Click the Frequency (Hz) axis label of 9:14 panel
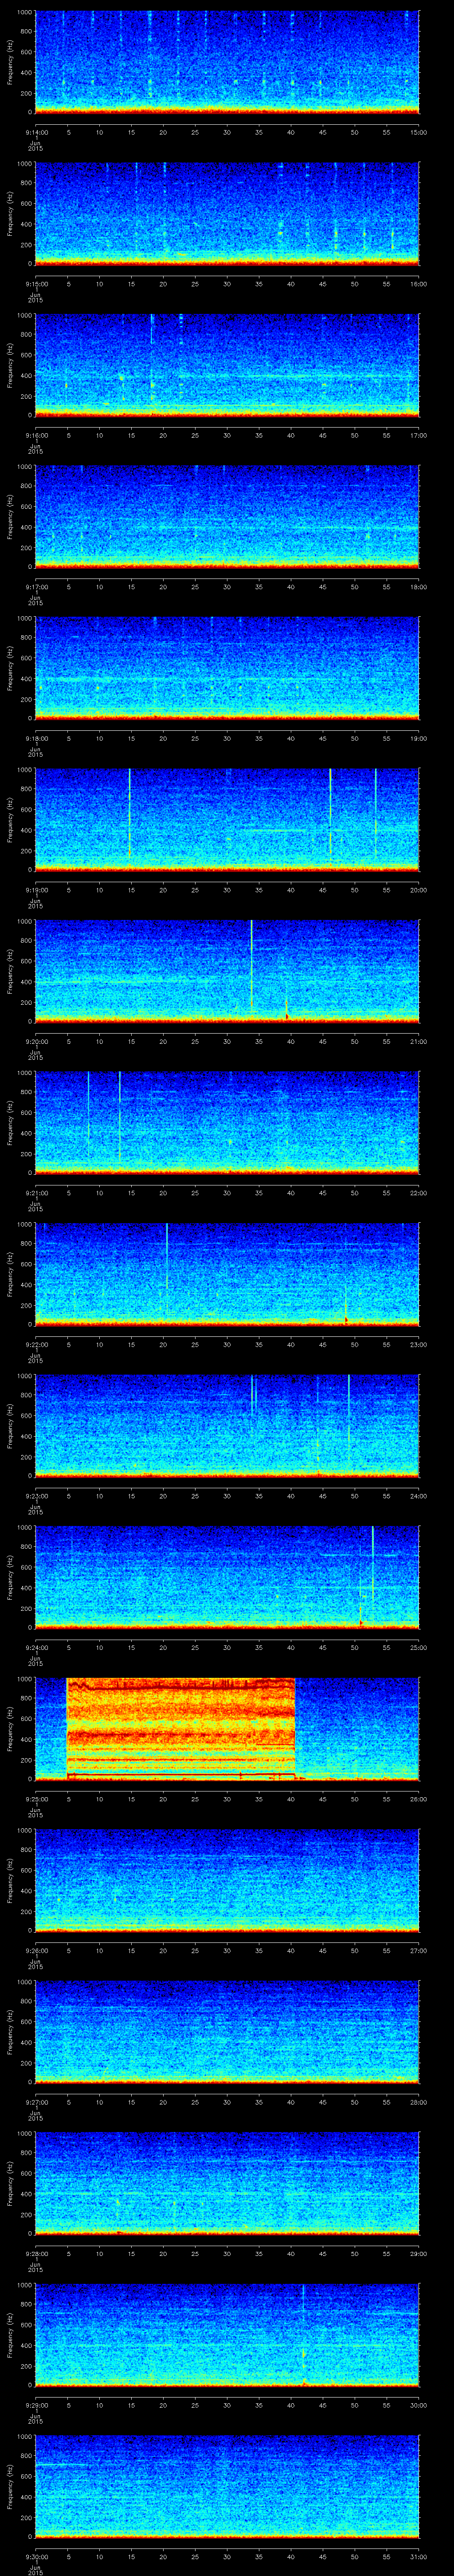 point(10,63)
